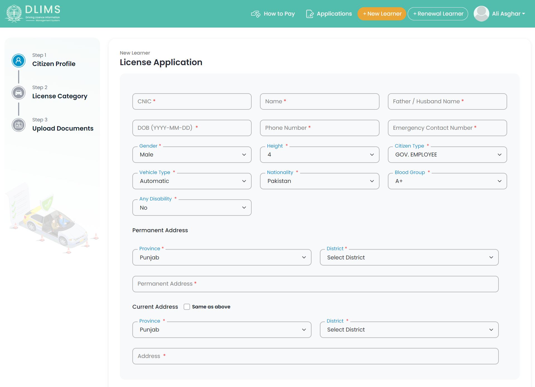Select a District under Current Address
The image size is (535, 387).
pyautogui.click(x=408, y=330)
